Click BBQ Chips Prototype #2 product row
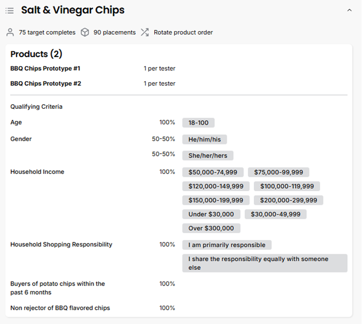362x324 pixels. coord(45,83)
